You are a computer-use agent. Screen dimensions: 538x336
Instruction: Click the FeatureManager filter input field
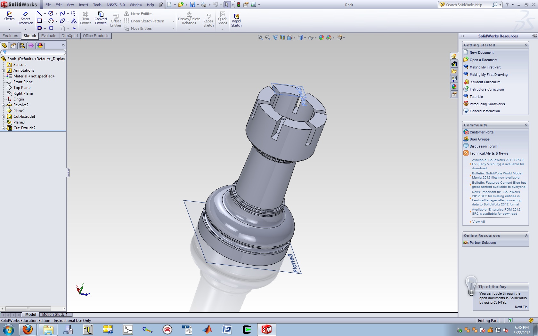click(35, 52)
